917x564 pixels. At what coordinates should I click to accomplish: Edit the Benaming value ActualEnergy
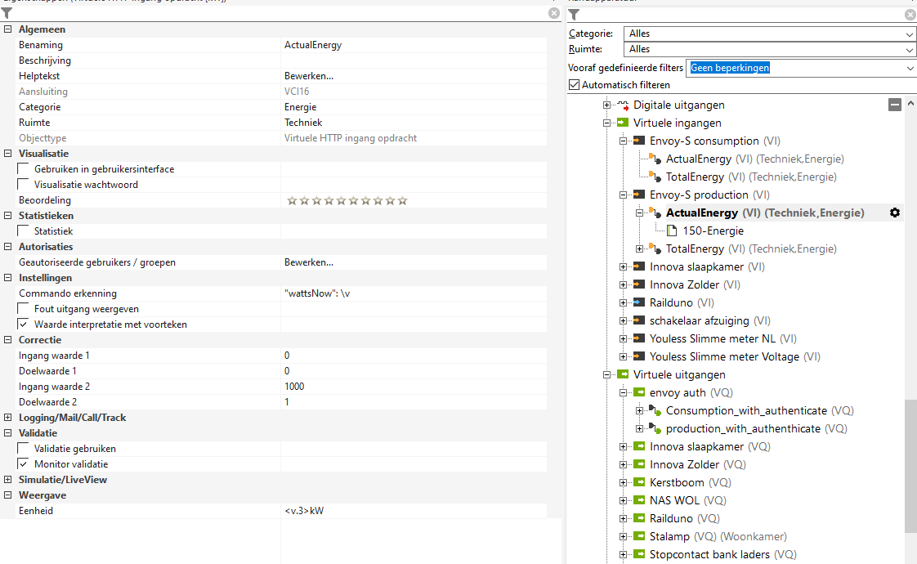414,45
